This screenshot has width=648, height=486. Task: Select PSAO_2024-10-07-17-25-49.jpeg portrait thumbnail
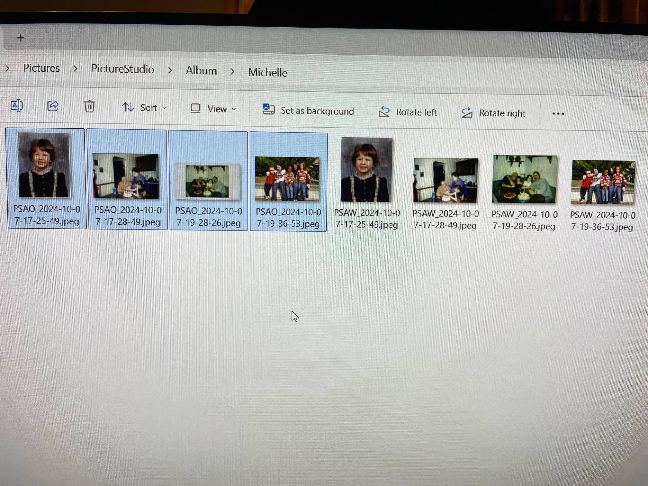[x=44, y=165]
